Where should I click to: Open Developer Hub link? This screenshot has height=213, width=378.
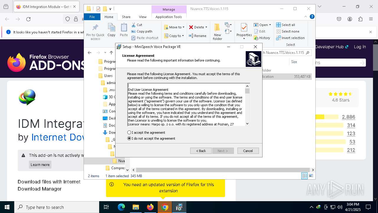pyautogui.click(x=332, y=47)
